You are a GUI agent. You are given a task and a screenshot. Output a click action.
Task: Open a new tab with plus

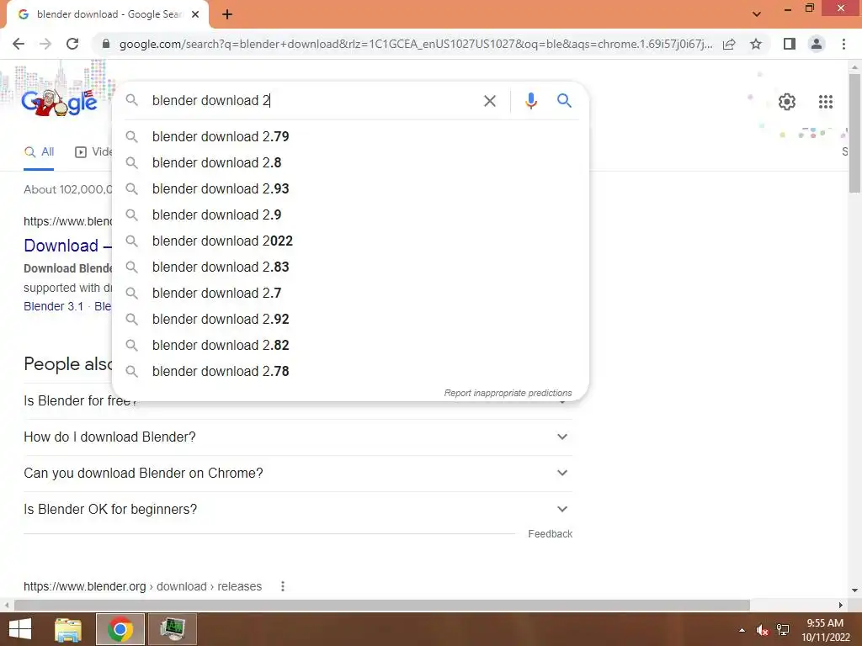pos(227,15)
